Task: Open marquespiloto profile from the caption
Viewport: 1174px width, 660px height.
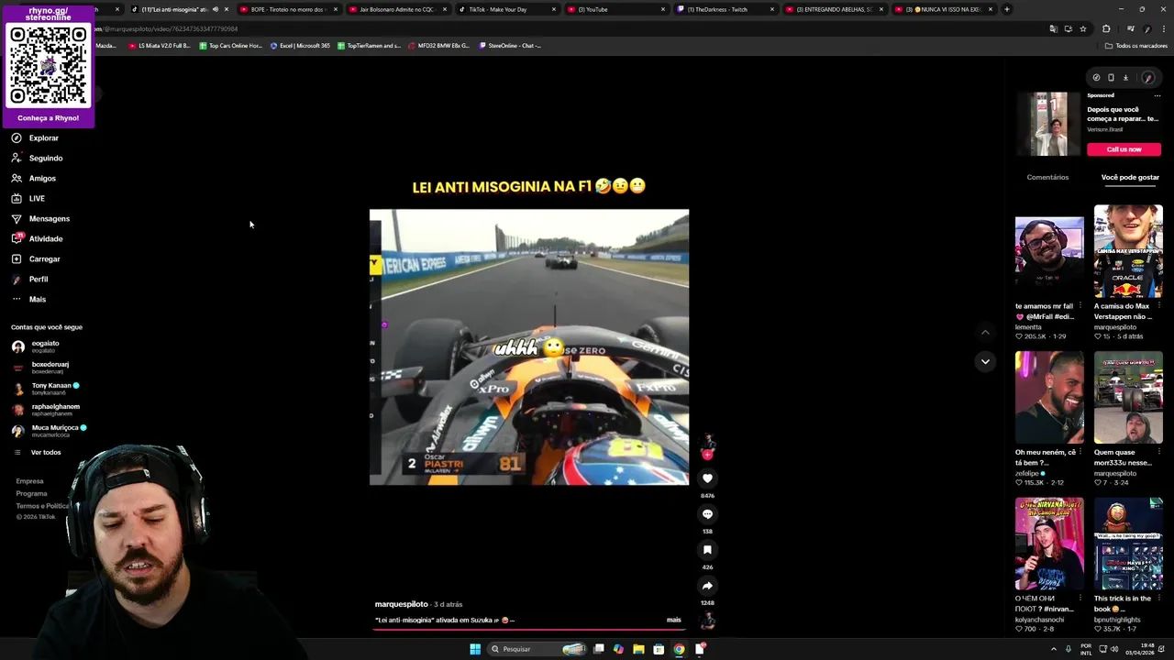Action: 401,604
